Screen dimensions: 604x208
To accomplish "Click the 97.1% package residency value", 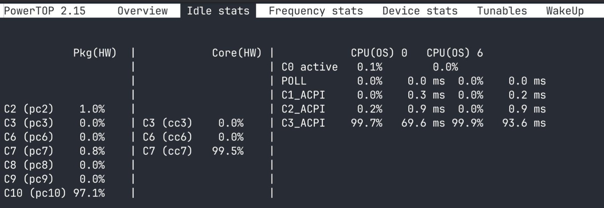I will coord(89,193).
